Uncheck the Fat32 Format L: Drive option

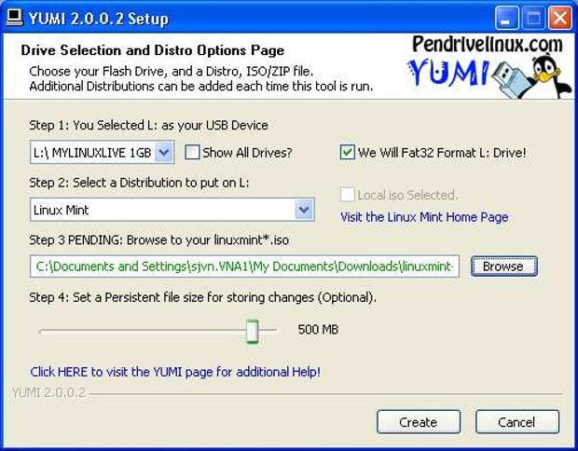pyautogui.click(x=347, y=152)
